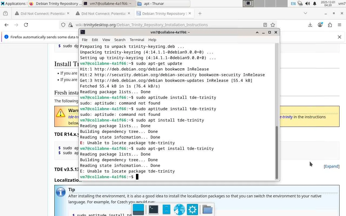Open the terminal Help menu
346x216 pixels.
pos(152,40)
